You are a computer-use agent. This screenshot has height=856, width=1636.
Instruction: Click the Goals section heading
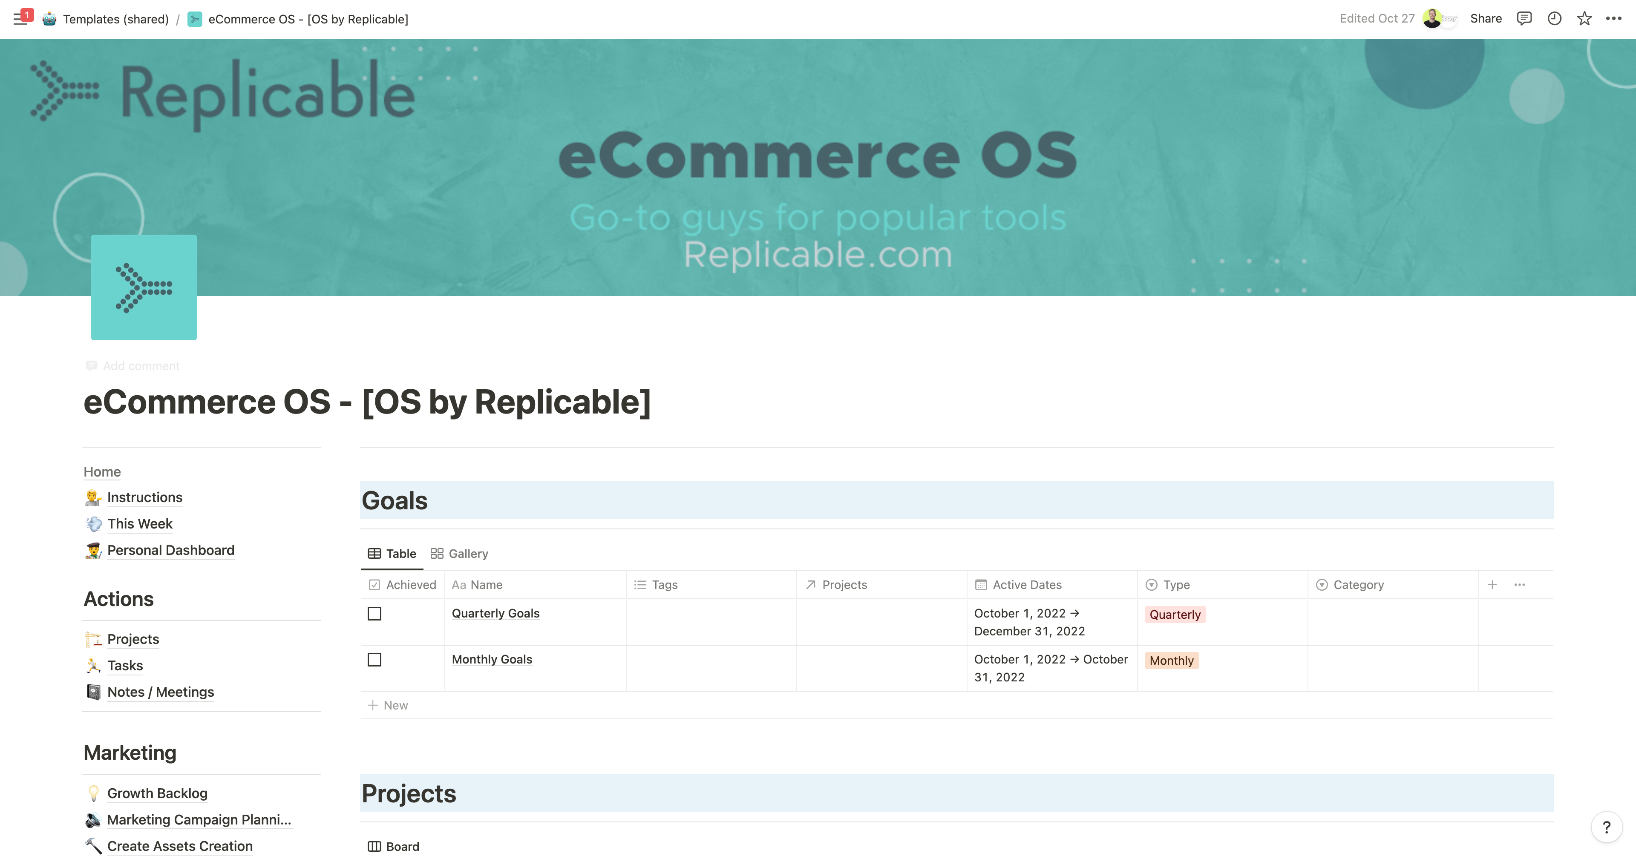pos(395,500)
